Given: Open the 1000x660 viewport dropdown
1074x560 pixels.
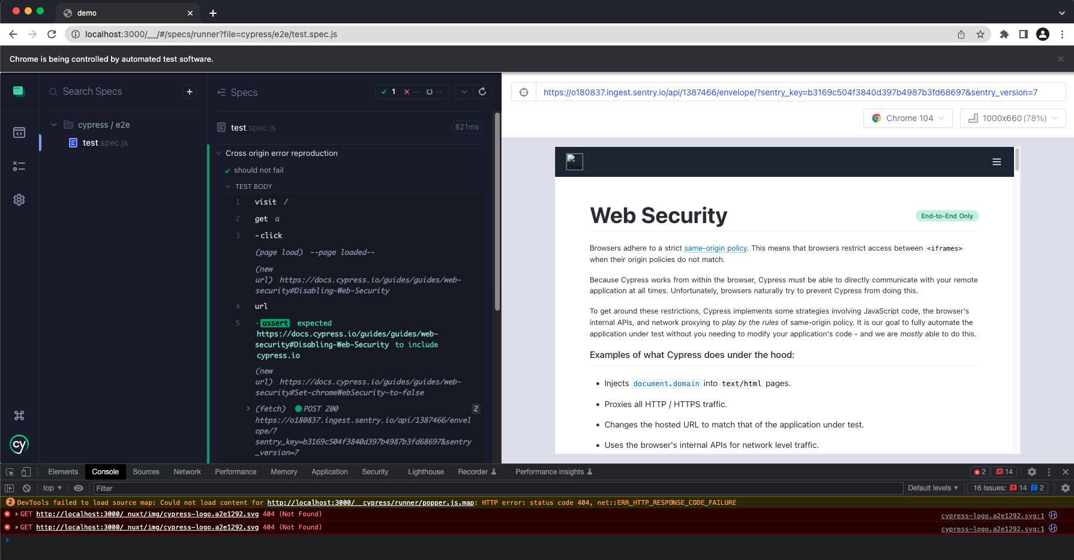Looking at the screenshot, I should 1012,118.
